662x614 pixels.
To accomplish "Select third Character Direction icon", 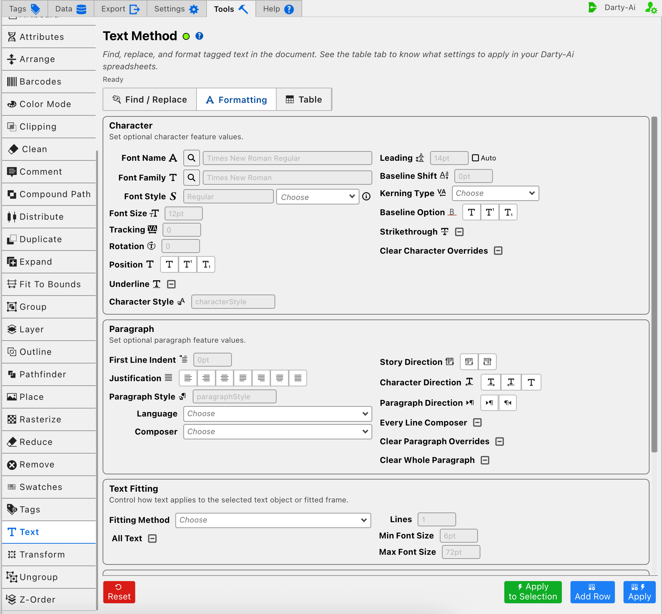I will (531, 382).
